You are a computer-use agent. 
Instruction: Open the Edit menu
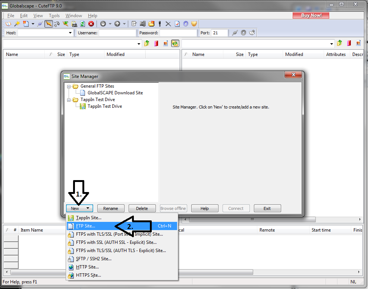[x=24, y=16]
